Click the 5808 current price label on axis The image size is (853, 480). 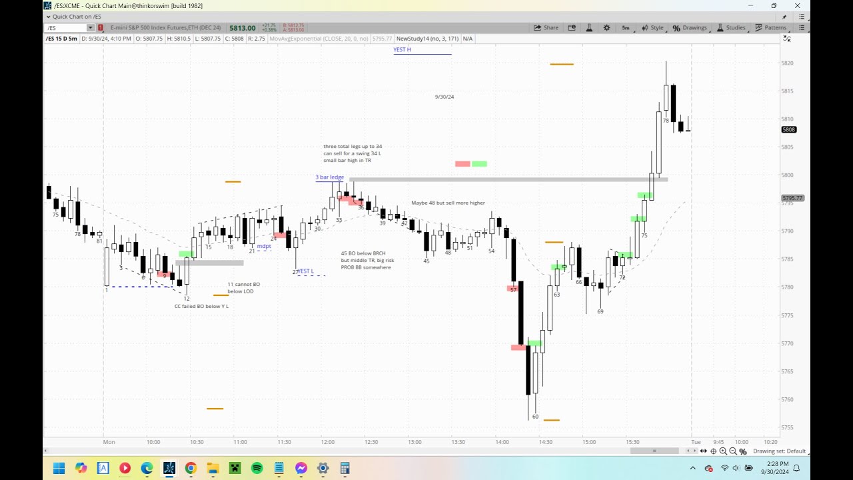[788, 129]
